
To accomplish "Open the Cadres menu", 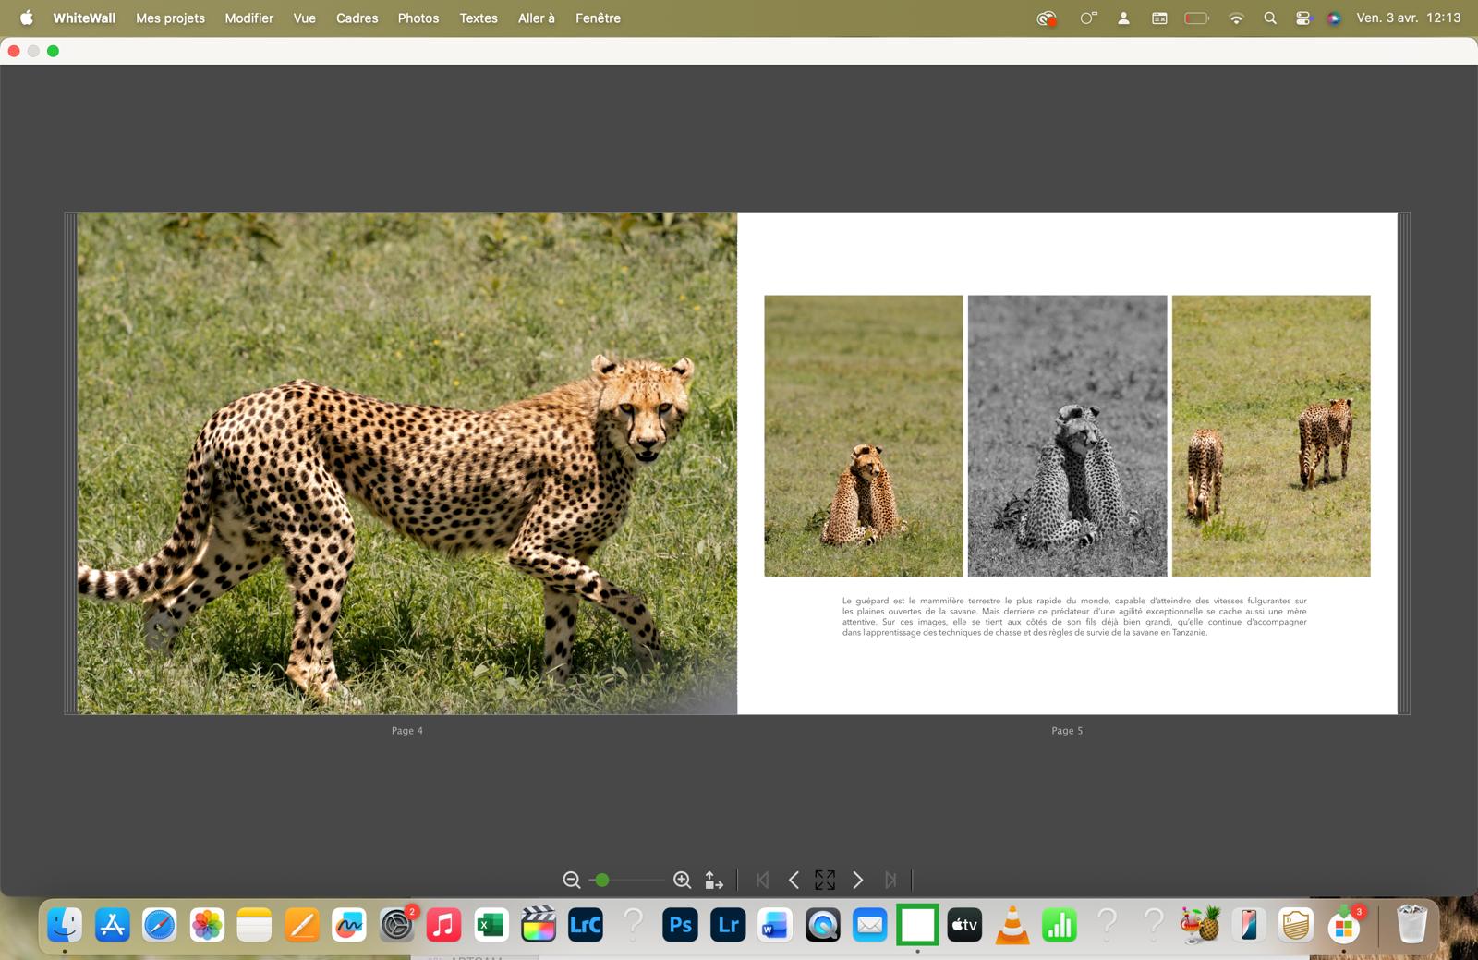I will (x=357, y=18).
